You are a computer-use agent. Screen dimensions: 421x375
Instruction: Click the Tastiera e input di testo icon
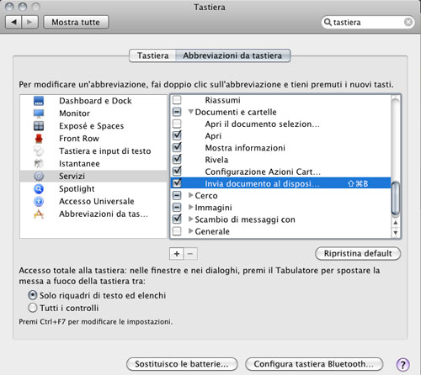click(39, 151)
